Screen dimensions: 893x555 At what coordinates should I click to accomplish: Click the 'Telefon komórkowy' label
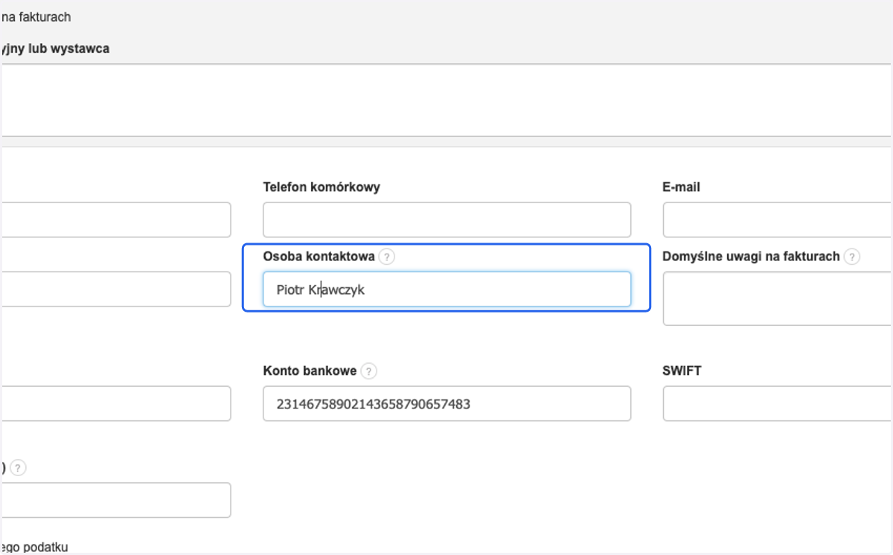coord(321,187)
